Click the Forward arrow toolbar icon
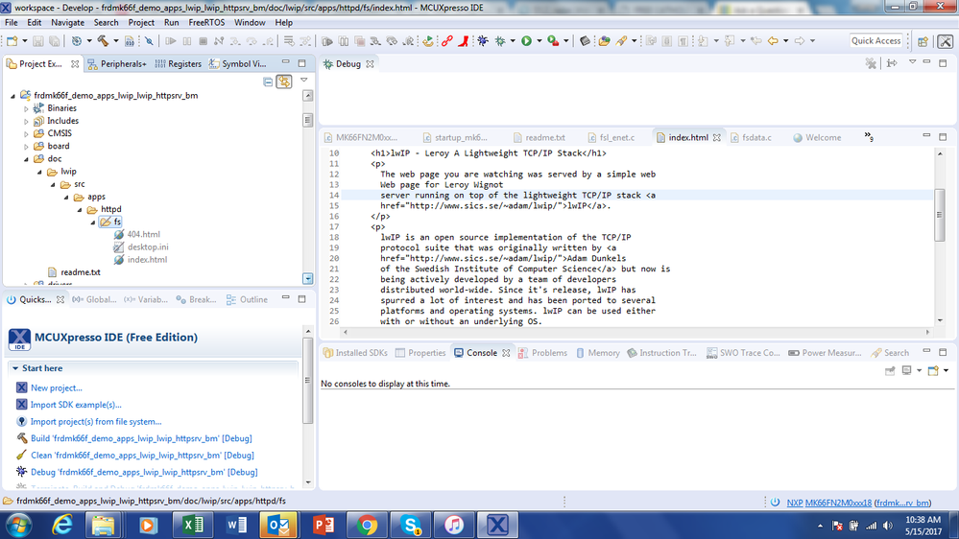 coord(800,41)
